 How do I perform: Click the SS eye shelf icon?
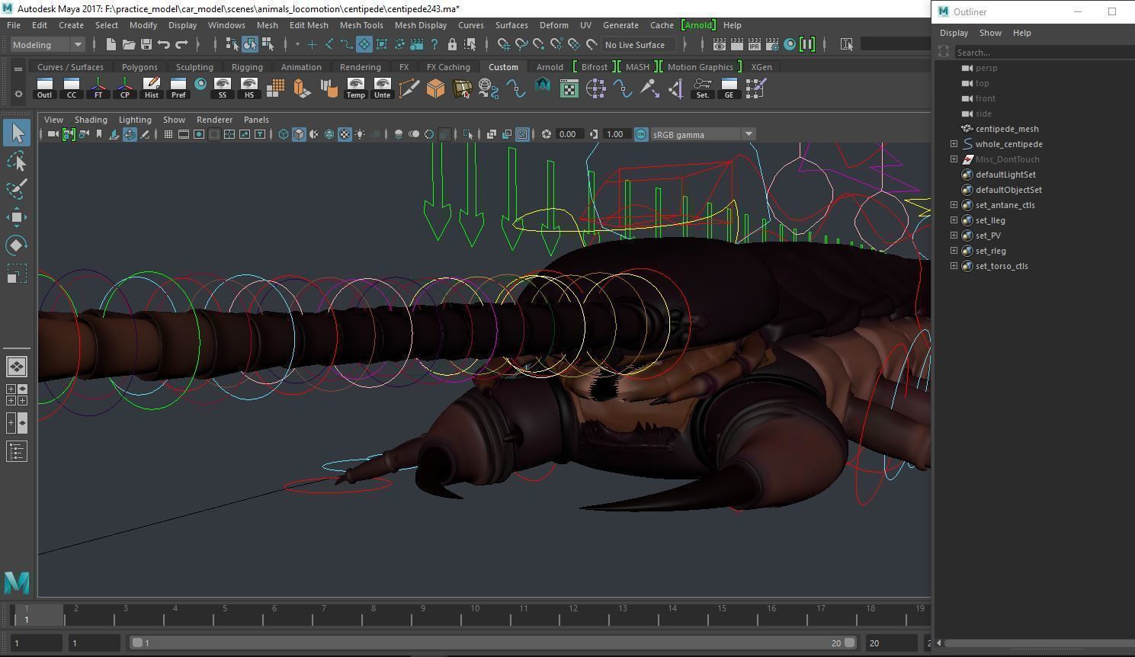tap(223, 88)
